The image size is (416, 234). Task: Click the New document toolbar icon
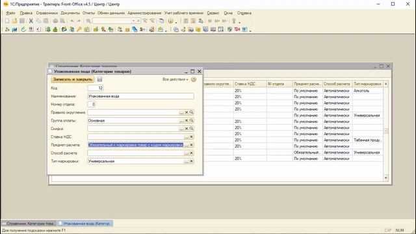[x=7, y=21]
